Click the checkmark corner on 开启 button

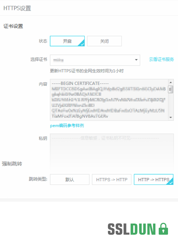click(x=82, y=44)
